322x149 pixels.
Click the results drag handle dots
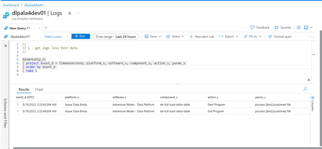pos(178,83)
